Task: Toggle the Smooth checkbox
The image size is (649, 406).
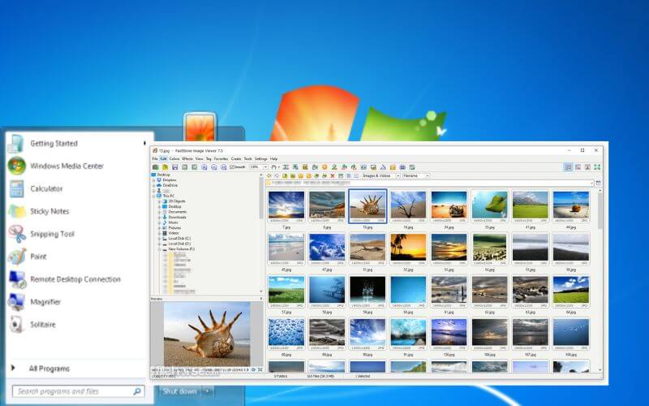Action: click(x=232, y=166)
